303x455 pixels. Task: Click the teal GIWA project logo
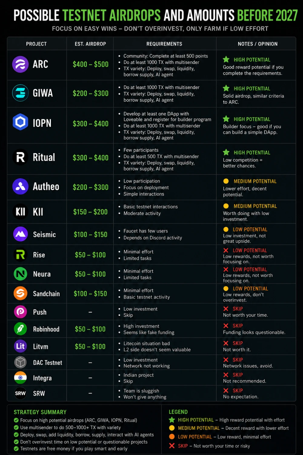pyautogui.click(x=20, y=93)
